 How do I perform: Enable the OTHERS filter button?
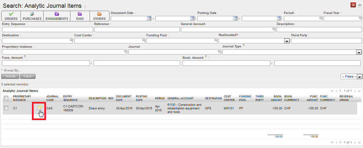(x=99, y=16)
